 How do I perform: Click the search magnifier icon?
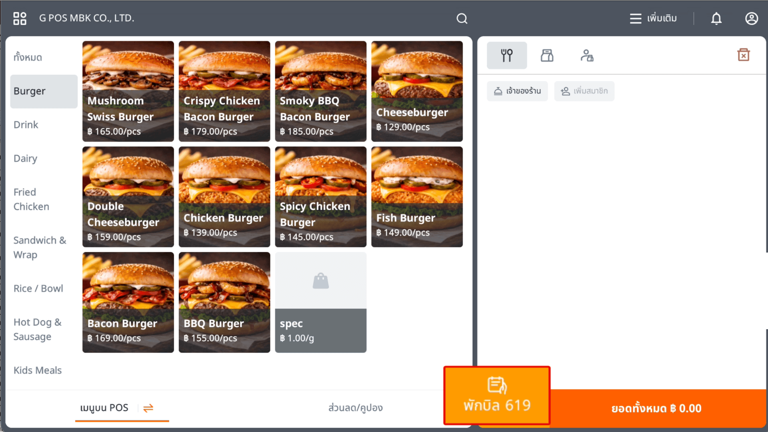[x=462, y=18]
